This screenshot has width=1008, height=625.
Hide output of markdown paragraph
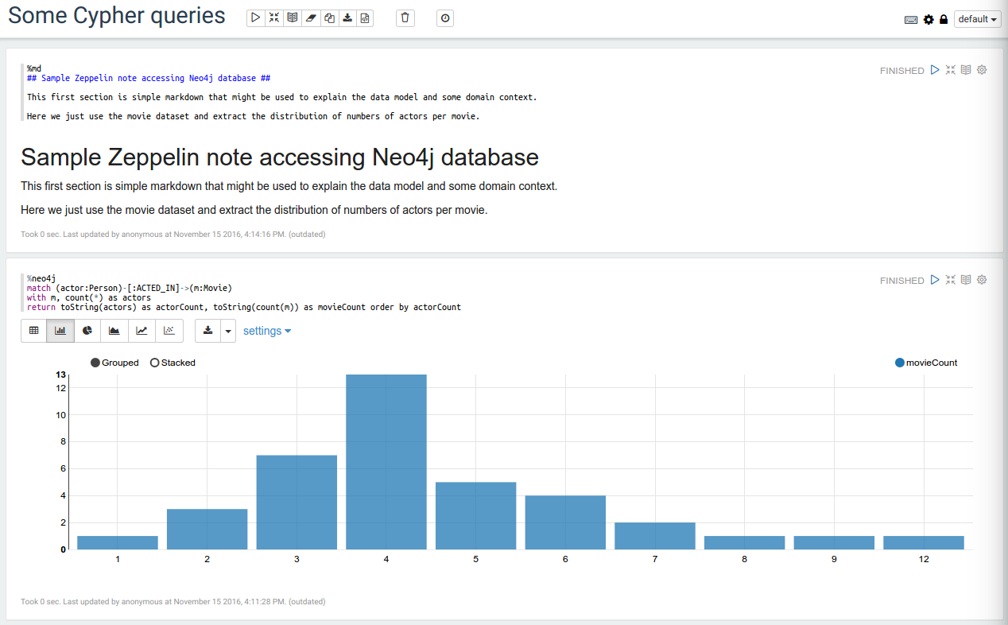click(966, 70)
